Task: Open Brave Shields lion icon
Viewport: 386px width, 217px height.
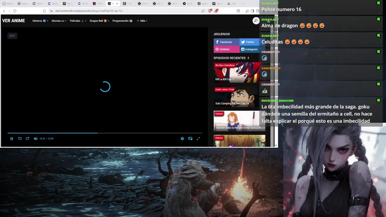Action: click(x=210, y=11)
